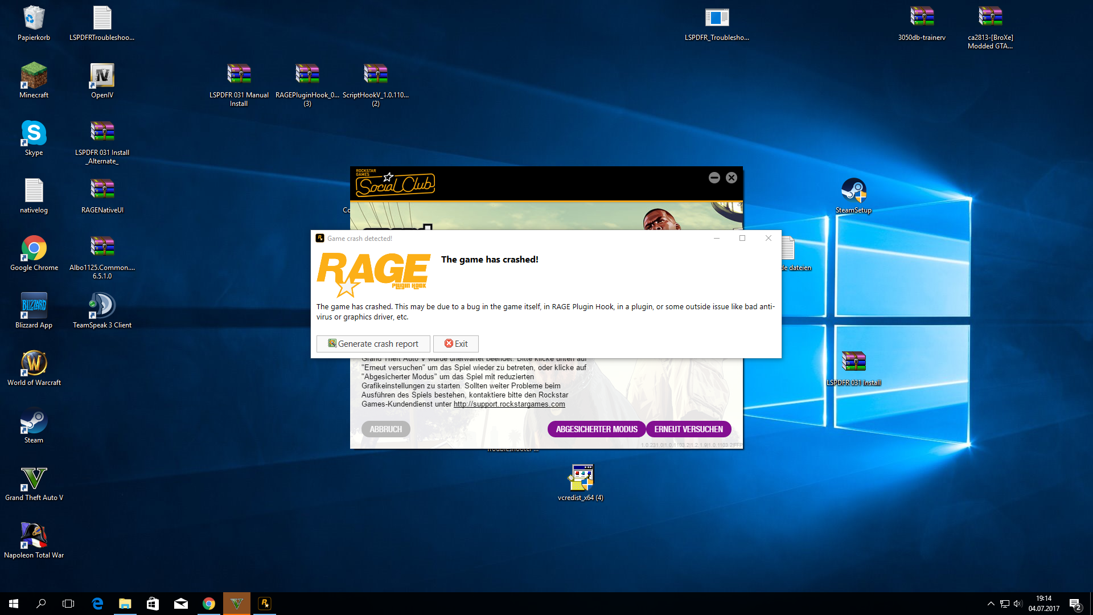Image resolution: width=1093 pixels, height=615 pixels.
Task: Click the volume icon in system tray
Action: point(1018,604)
